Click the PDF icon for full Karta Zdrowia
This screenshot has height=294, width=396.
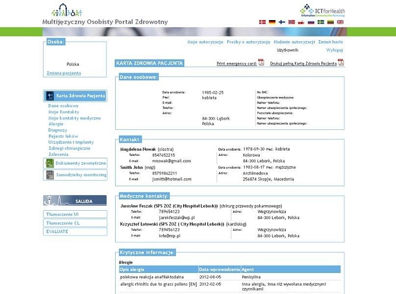(341, 63)
